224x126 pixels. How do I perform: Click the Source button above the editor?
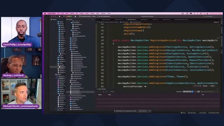(216, 22)
